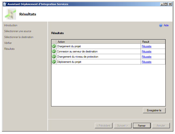This screenshot has width=175, height=134.
Task: Click the Enregistrer le button
Action: tap(154, 111)
